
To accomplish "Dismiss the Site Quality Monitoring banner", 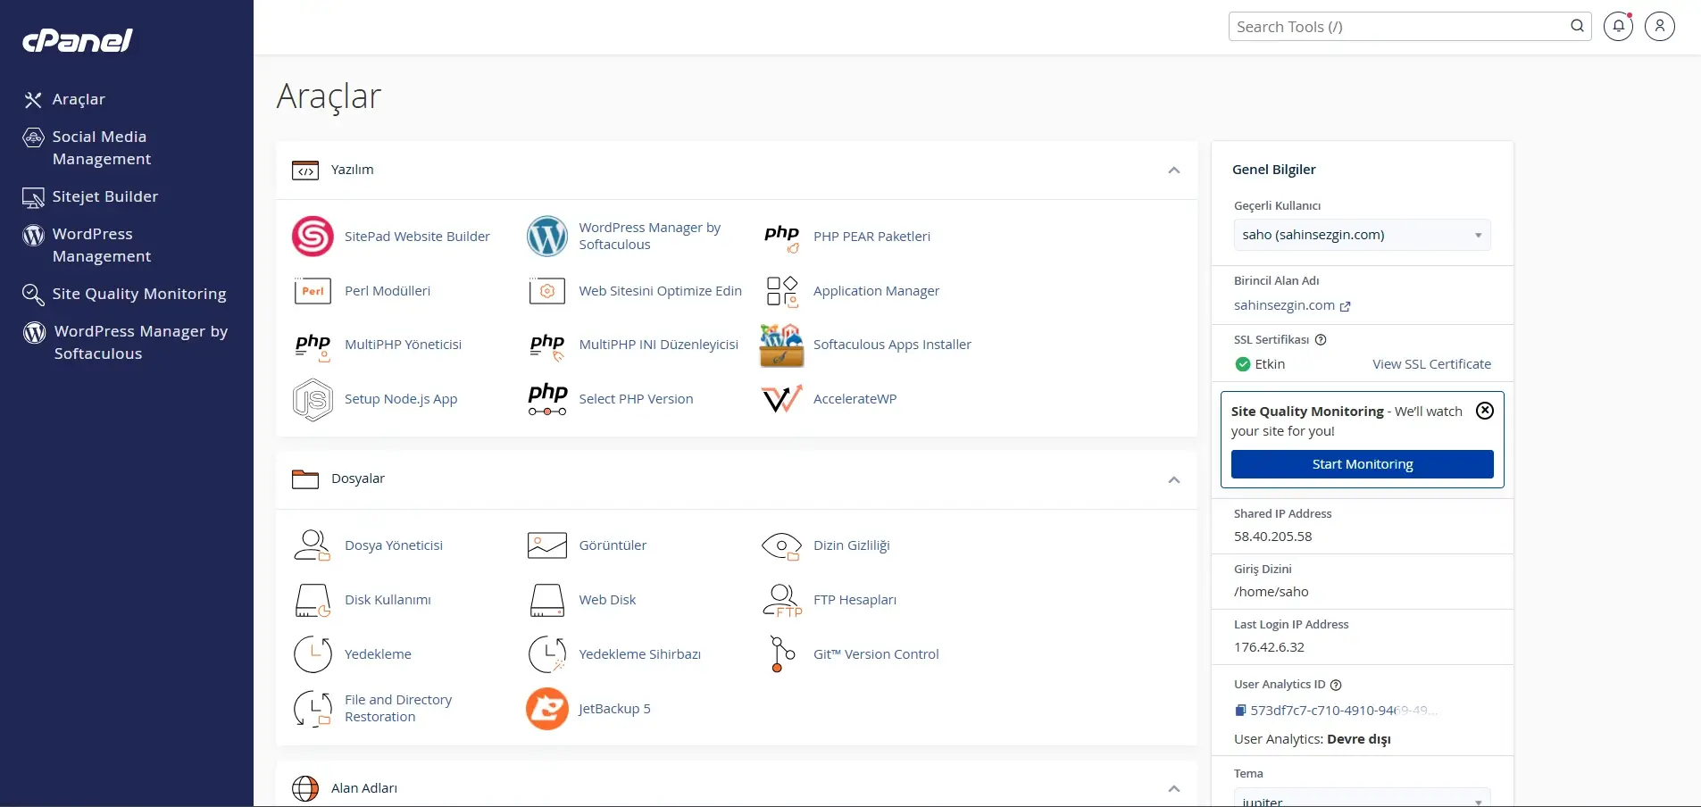I will [x=1485, y=411].
